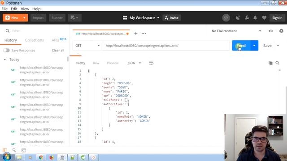Open Chrome from the taskbar
Viewport: 287px width, 161px height.
(41, 157)
